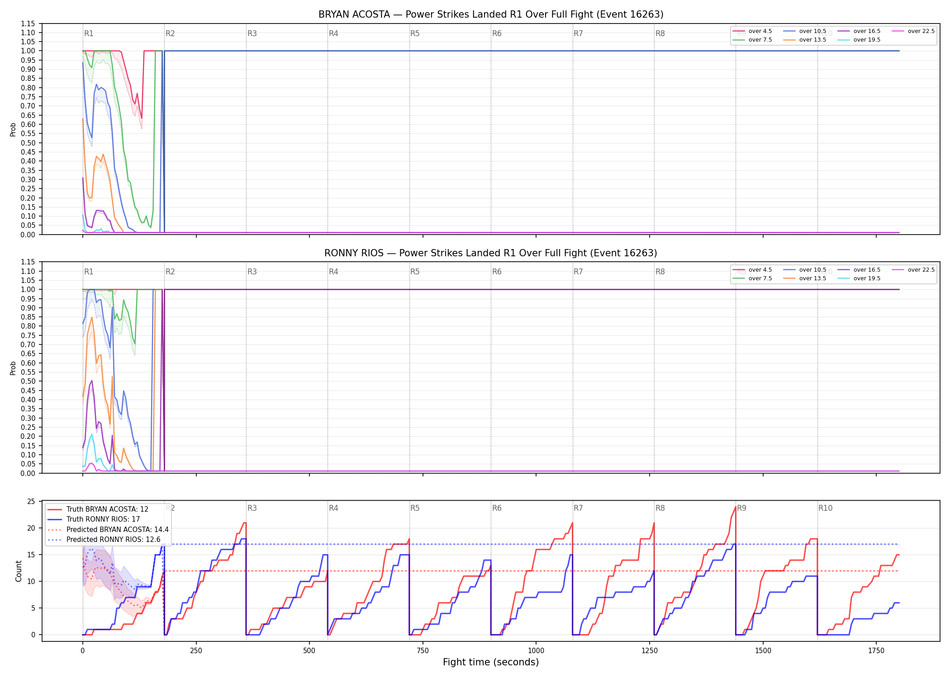Click the R2 round marker in top chart
950x678 pixels.
coord(170,33)
